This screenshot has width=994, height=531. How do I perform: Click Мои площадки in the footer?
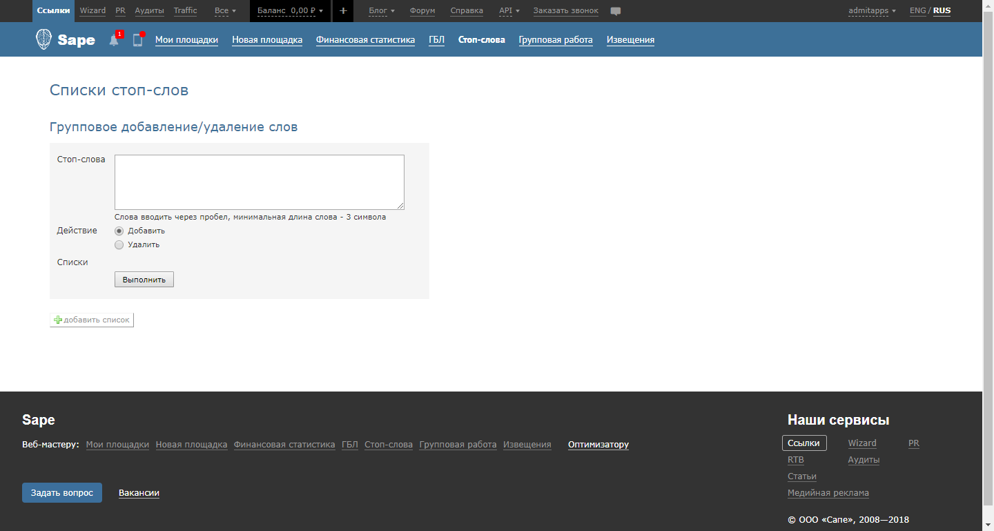[x=117, y=445]
